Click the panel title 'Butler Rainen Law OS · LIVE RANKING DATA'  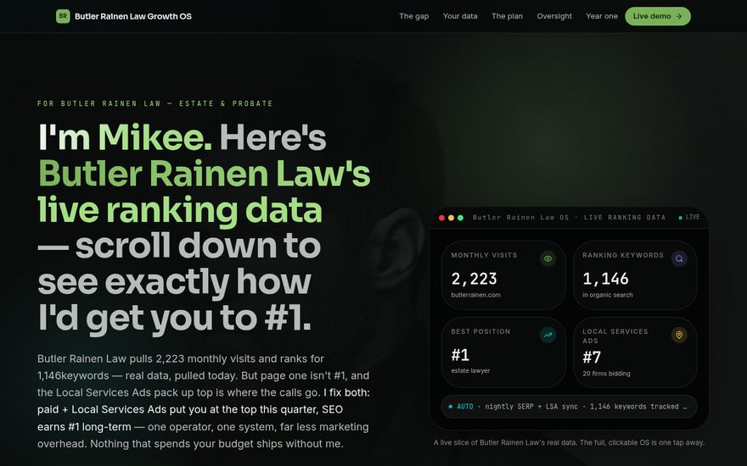pyautogui.click(x=569, y=217)
